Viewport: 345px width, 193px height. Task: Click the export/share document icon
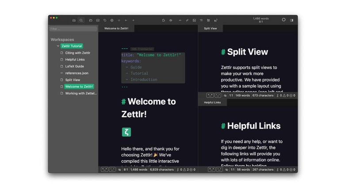coord(164,20)
